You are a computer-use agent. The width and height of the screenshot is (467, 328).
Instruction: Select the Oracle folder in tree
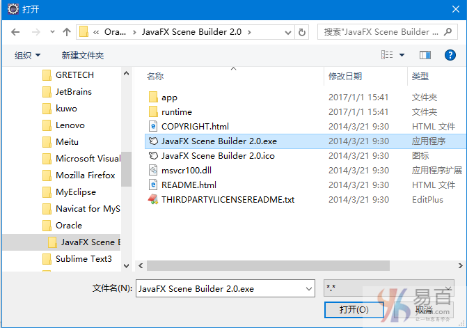point(69,226)
